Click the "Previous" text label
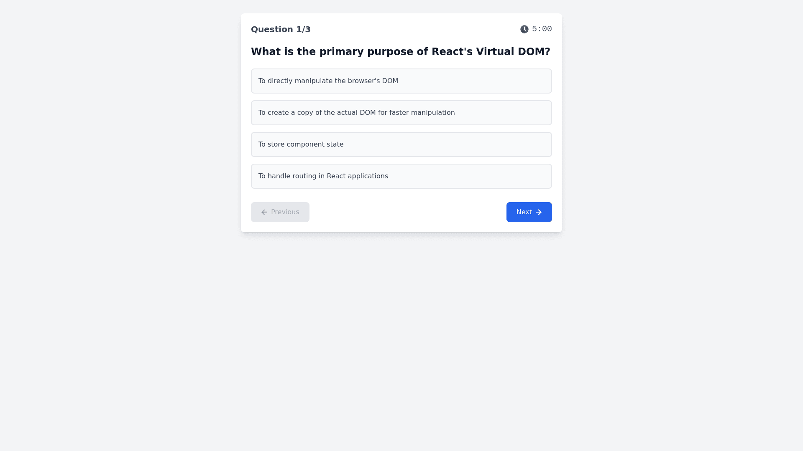This screenshot has width=803, height=451. (285, 212)
